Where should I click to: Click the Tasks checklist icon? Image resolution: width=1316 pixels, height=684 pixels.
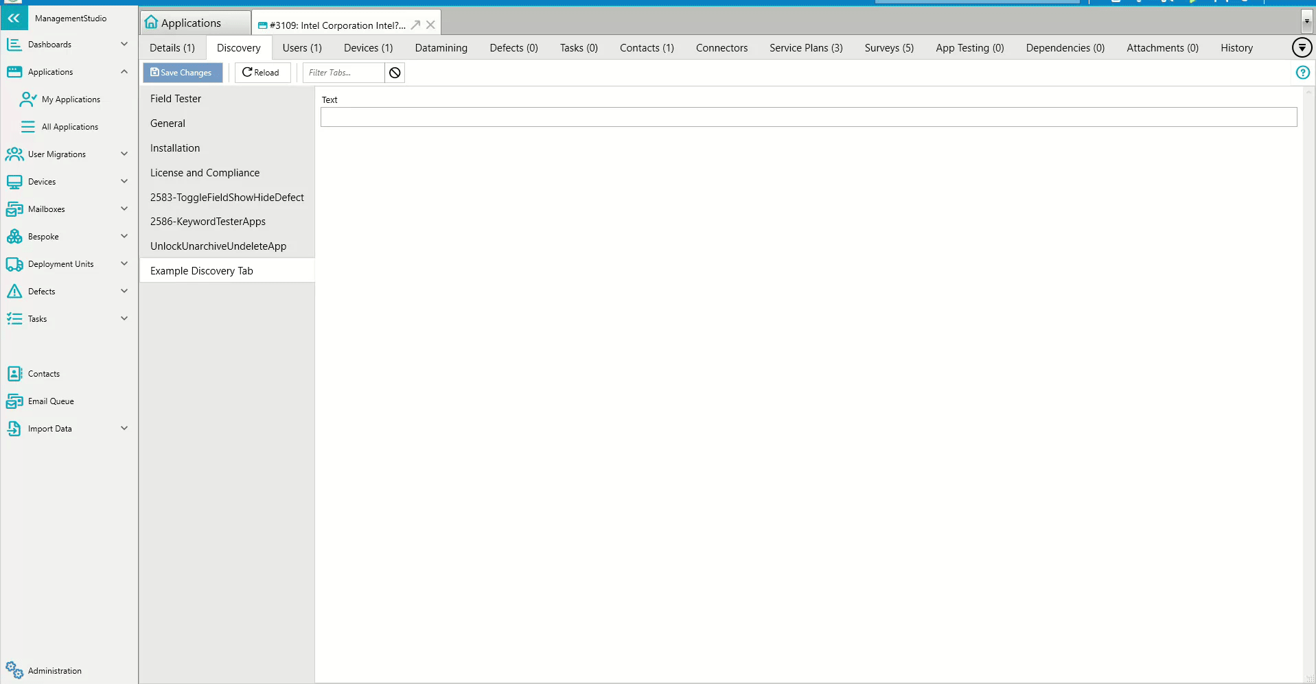pos(14,319)
